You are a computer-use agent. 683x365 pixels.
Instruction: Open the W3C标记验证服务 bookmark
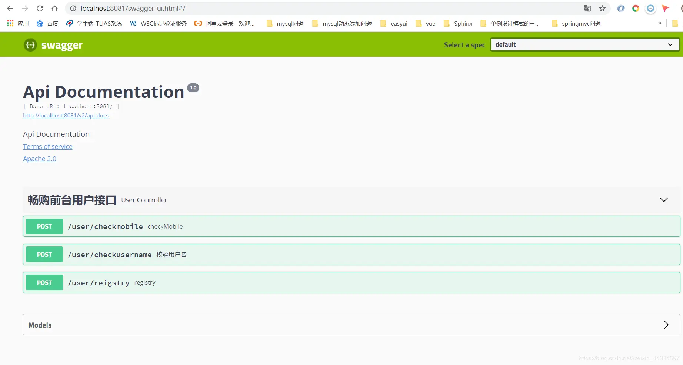coord(158,23)
